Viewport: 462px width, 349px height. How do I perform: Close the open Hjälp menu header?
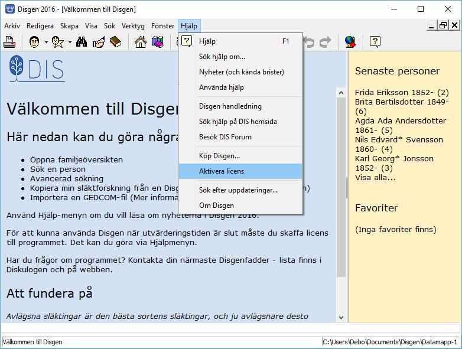click(x=189, y=26)
